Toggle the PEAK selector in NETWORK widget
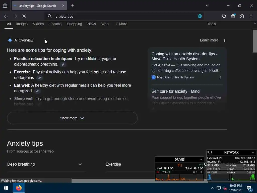Viewport: 257px width, 193px height. [x=231, y=169]
